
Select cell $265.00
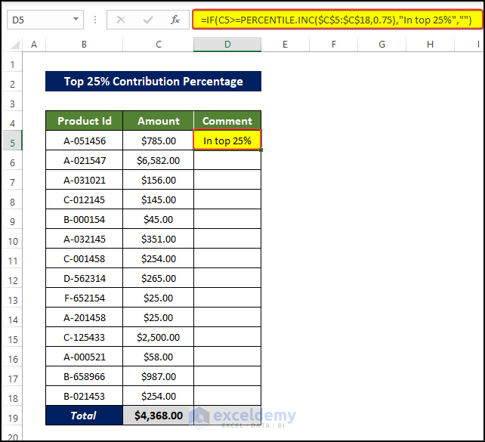159,278
